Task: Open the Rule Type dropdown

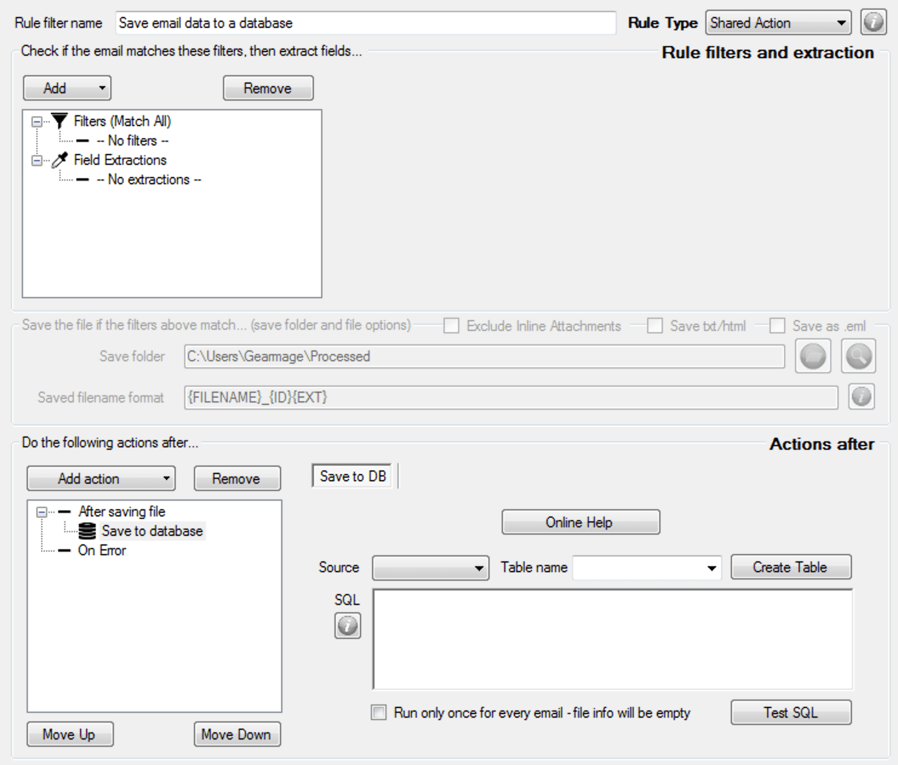Action: point(778,23)
